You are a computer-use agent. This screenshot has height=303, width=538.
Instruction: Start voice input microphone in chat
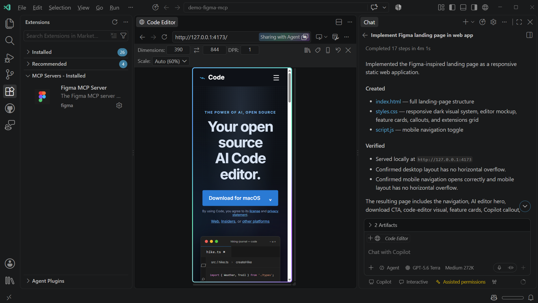(x=499, y=268)
